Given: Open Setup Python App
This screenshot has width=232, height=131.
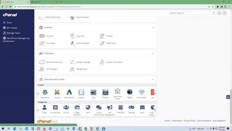Looking at the screenshot, I should 49,17.
